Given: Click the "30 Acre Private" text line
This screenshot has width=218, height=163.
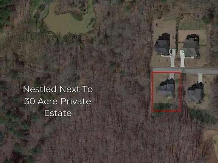Looking at the screenshot, I should (58, 101).
